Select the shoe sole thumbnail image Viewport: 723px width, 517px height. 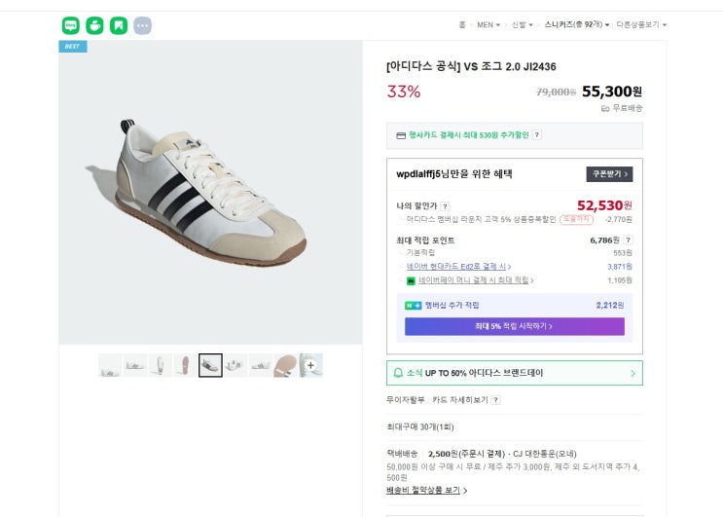pos(286,365)
